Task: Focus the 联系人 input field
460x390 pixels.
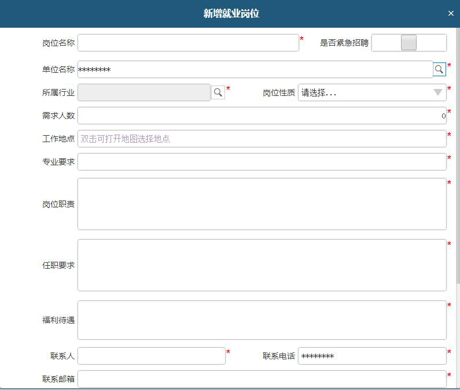Action: (x=151, y=356)
